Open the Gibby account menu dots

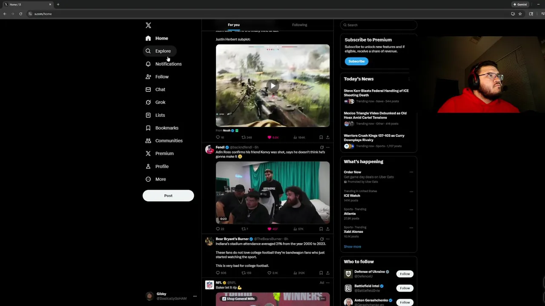pos(195,296)
